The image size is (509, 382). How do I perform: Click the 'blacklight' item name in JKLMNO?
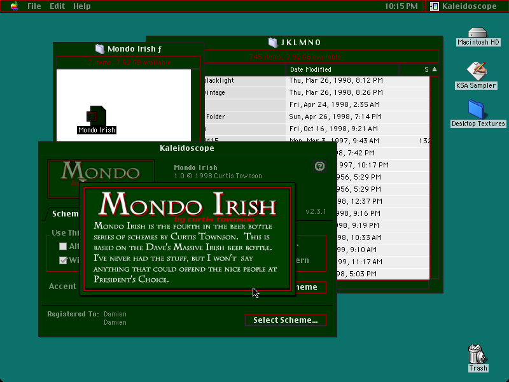(219, 81)
